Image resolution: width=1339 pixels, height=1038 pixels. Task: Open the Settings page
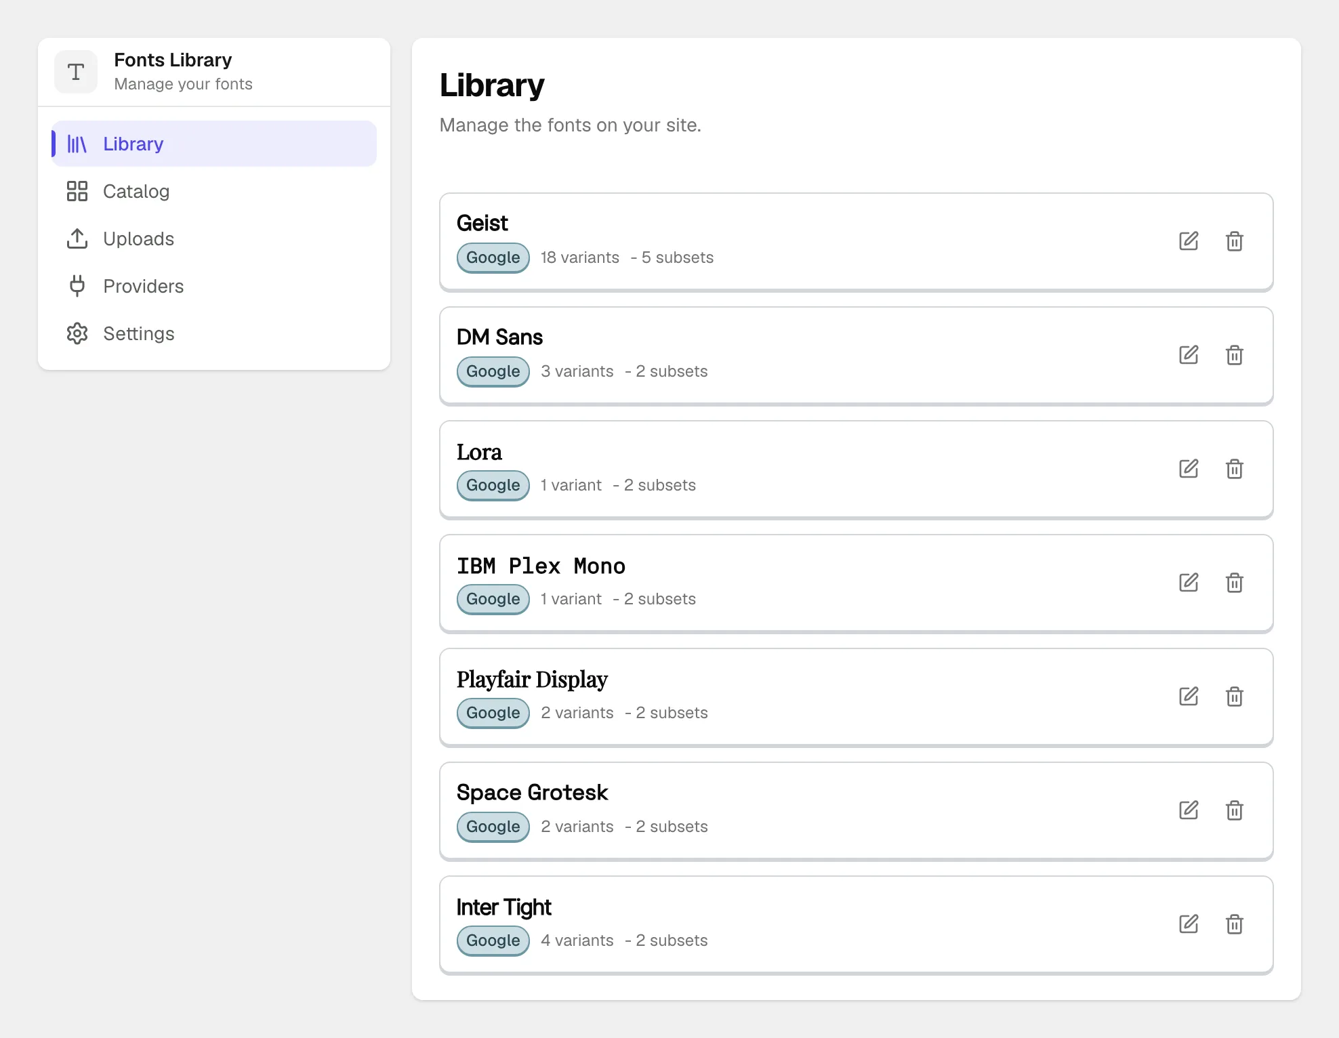pyautogui.click(x=214, y=333)
